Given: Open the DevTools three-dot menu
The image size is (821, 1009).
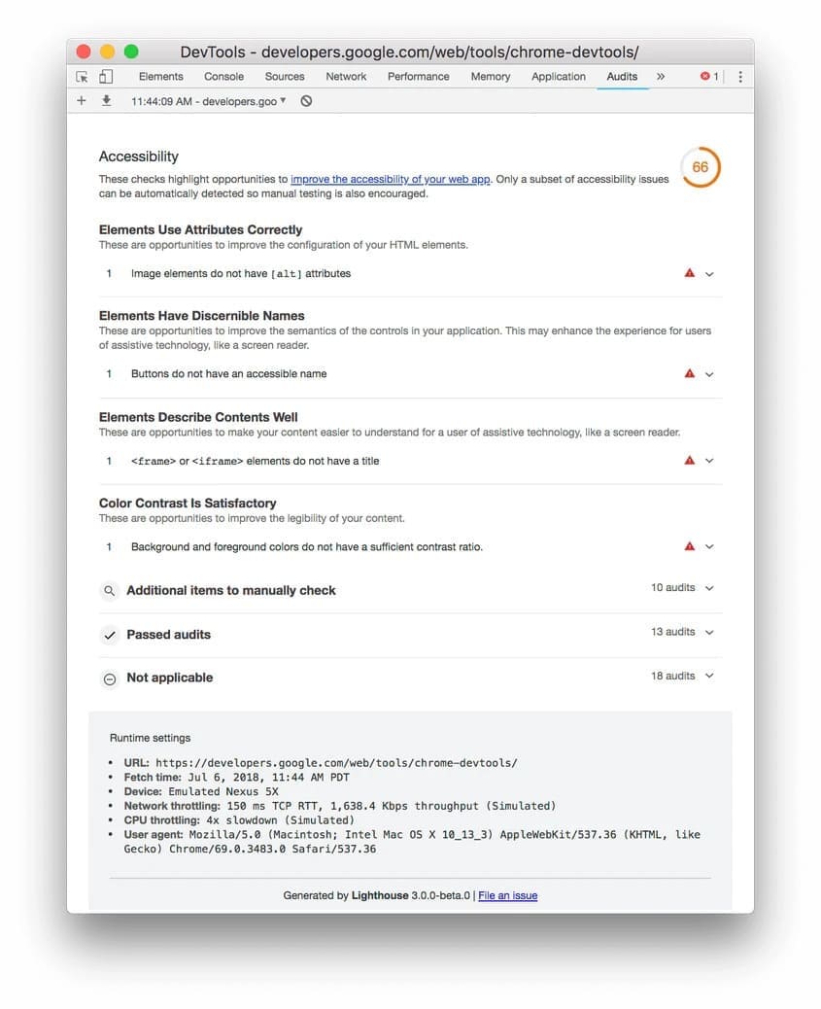Looking at the screenshot, I should tap(740, 77).
